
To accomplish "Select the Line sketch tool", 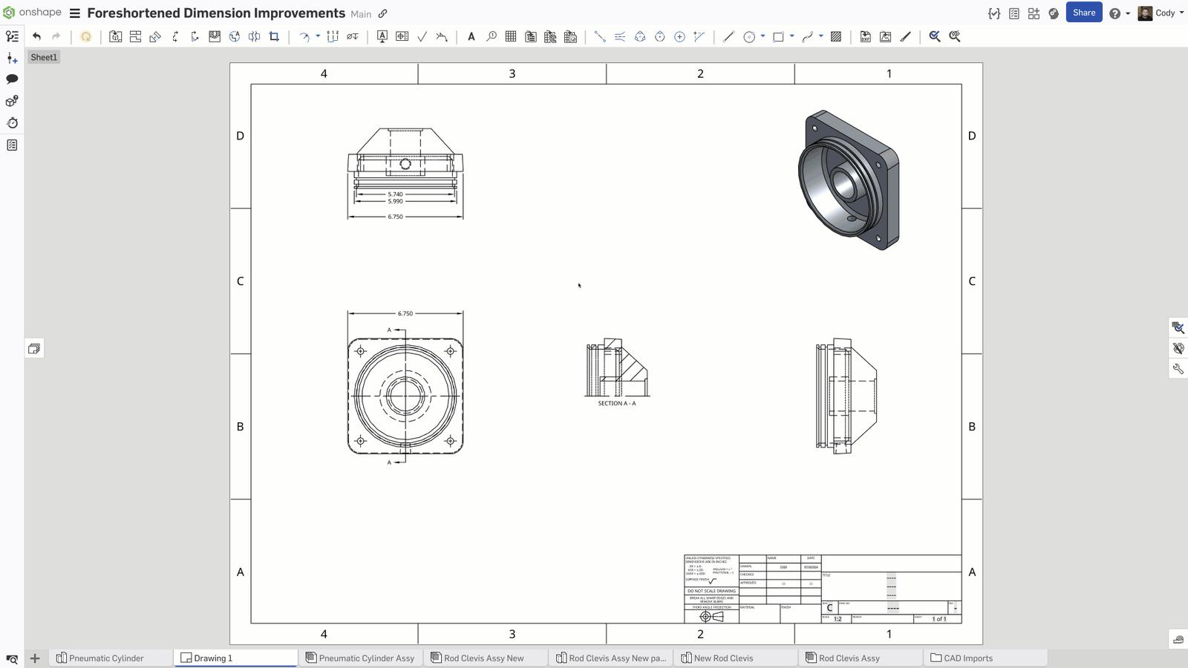I will tap(728, 36).
